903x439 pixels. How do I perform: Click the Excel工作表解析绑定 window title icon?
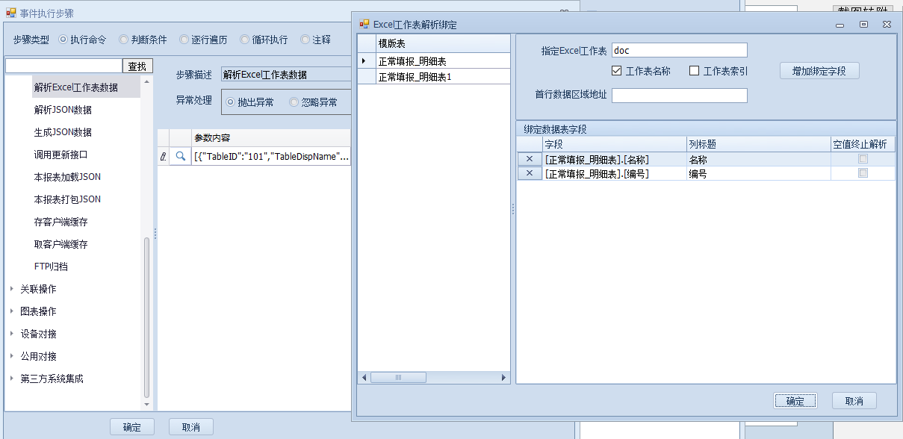click(x=364, y=24)
